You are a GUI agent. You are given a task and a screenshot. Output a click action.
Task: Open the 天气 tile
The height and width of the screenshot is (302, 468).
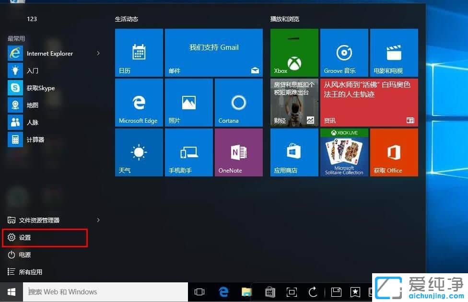[139, 152]
